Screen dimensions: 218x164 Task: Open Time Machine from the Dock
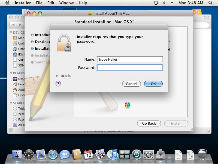(137, 154)
